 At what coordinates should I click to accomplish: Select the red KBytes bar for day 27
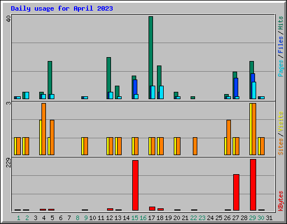pos(237,192)
